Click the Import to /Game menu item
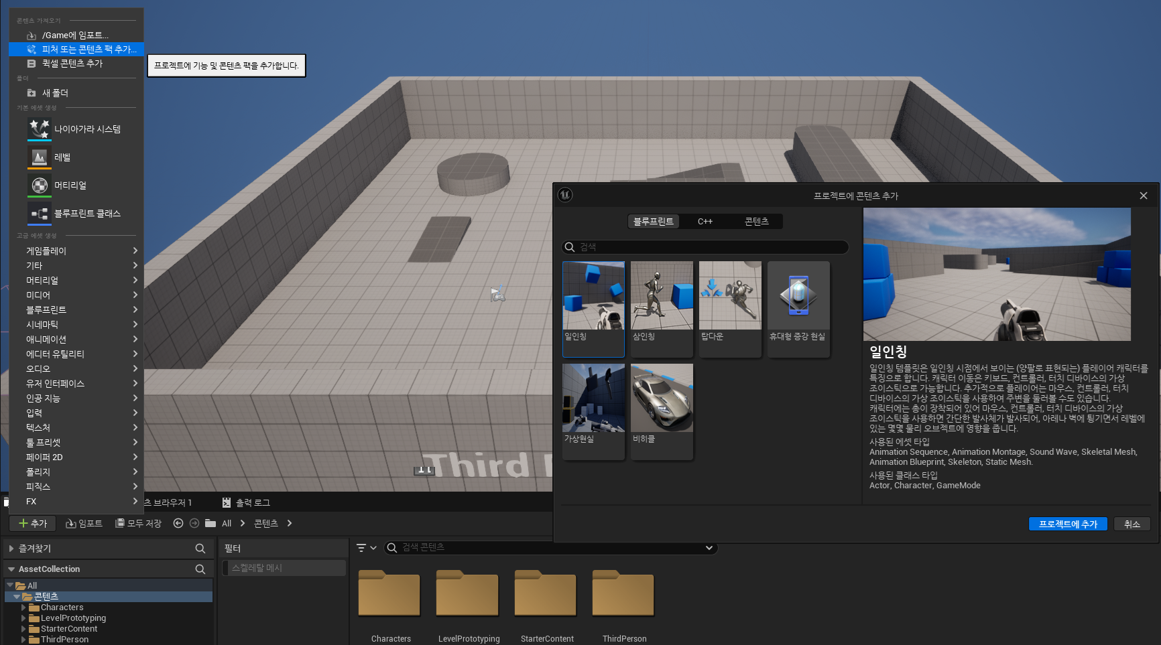Screen dimensions: 1161x645 click(x=76, y=35)
